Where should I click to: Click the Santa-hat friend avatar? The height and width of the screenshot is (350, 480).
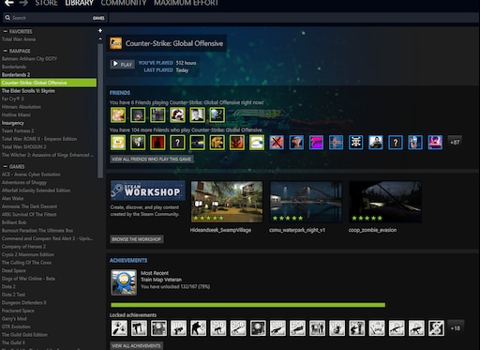click(177, 114)
